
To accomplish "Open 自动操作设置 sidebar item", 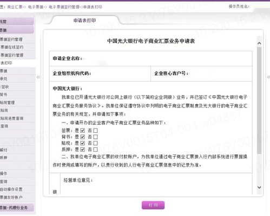I will (18, 190).
